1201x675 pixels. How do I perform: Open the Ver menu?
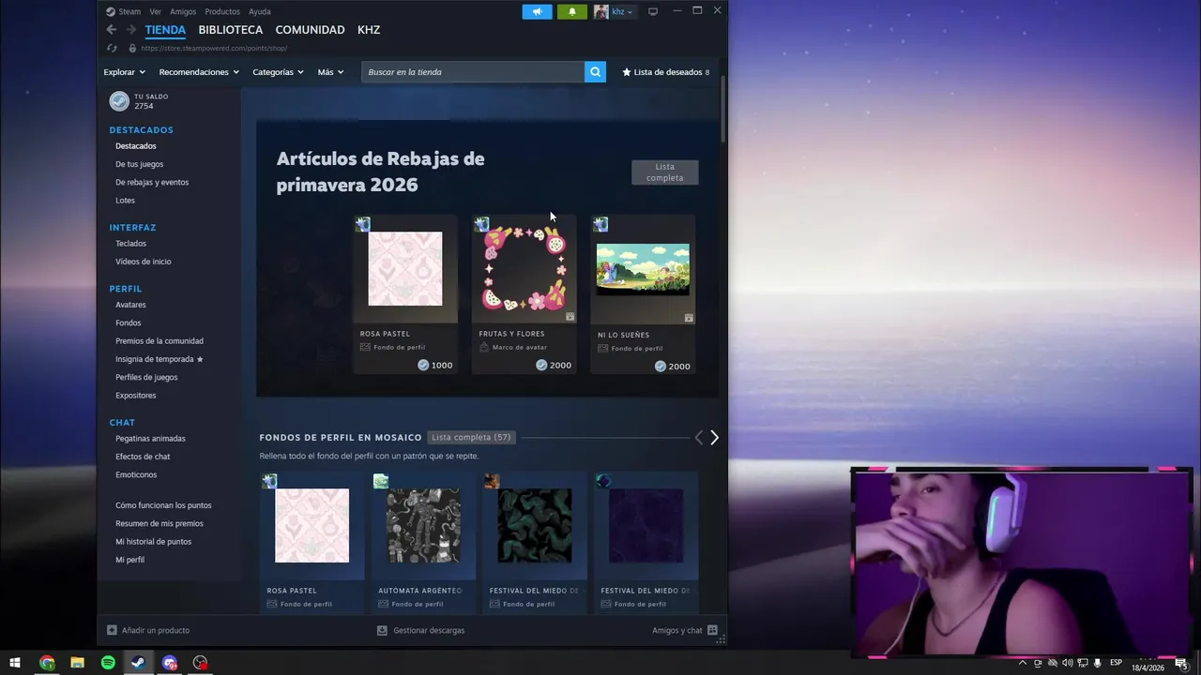[x=155, y=11]
